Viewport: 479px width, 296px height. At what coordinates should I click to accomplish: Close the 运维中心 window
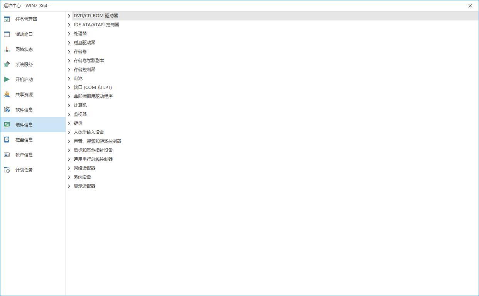click(470, 6)
